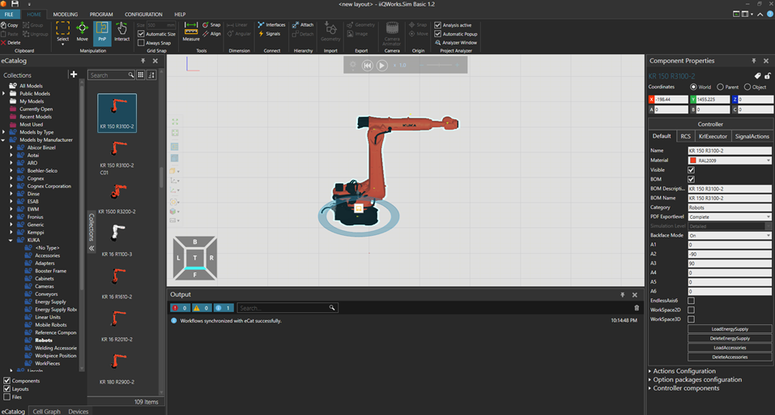
Task: Enable WorkSpace3D checkbox
Action: pyautogui.click(x=691, y=319)
